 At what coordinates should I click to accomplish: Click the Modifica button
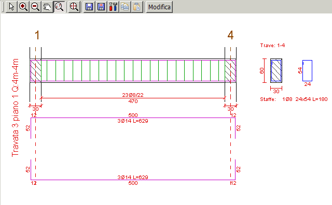click(159, 7)
